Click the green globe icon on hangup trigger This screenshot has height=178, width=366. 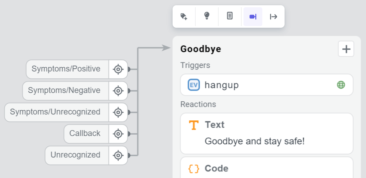(x=341, y=85)
